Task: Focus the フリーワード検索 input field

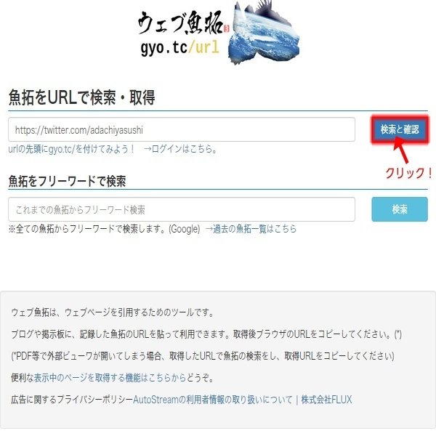Action: (x=182, y=209)
